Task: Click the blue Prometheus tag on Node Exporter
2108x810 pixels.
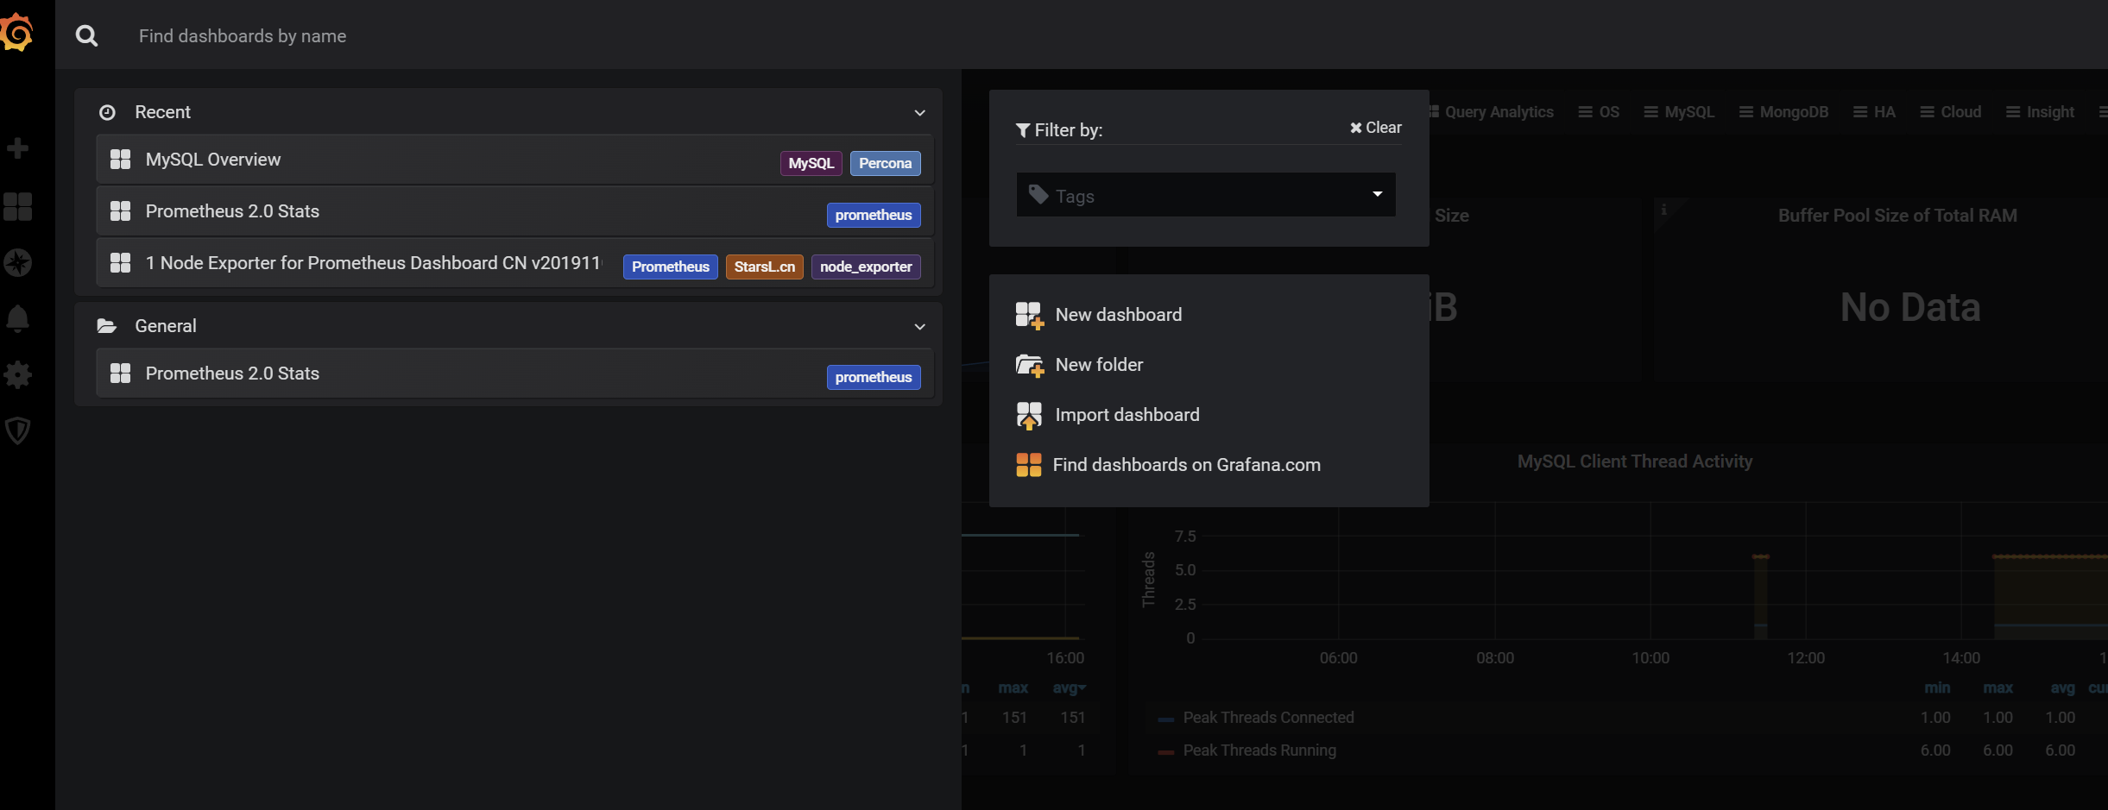Action: (671, 267)
